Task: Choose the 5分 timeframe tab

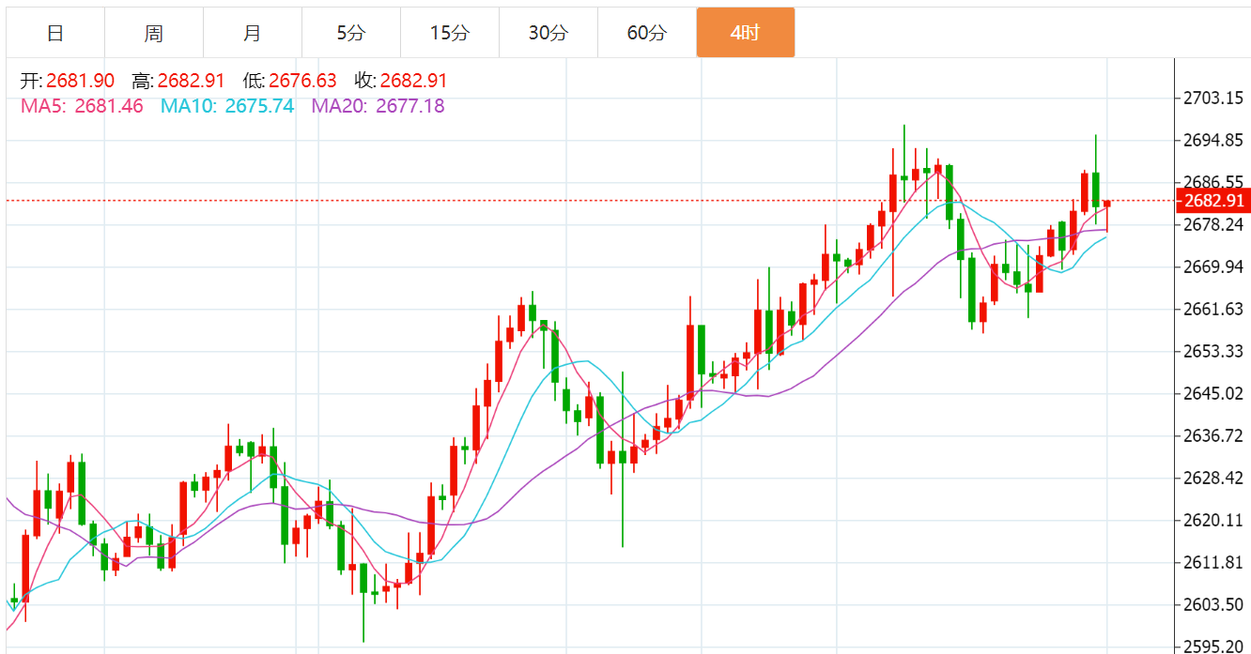Action: coord(351,33)
